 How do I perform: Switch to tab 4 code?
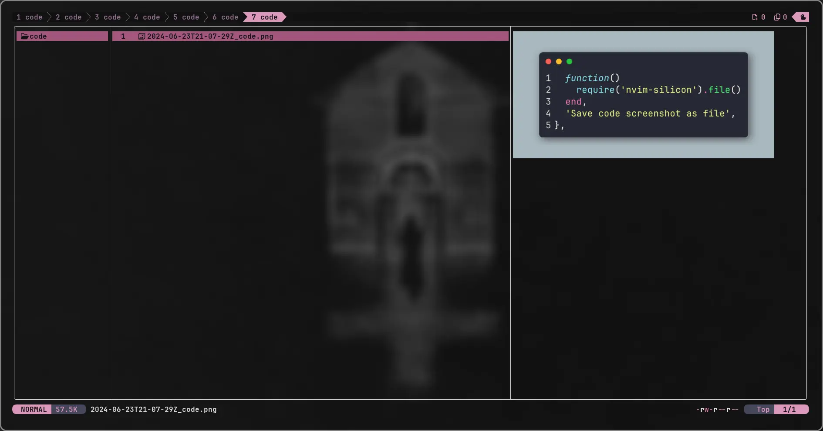[147, 17]
